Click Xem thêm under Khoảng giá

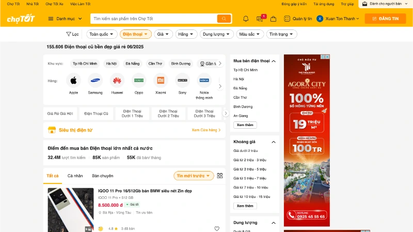click(x=245, y=206)
